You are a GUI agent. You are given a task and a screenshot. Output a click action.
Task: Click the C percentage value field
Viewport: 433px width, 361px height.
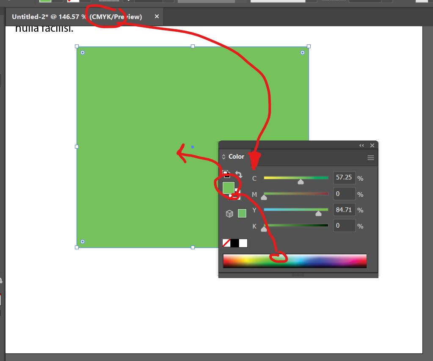coord(344,177)
